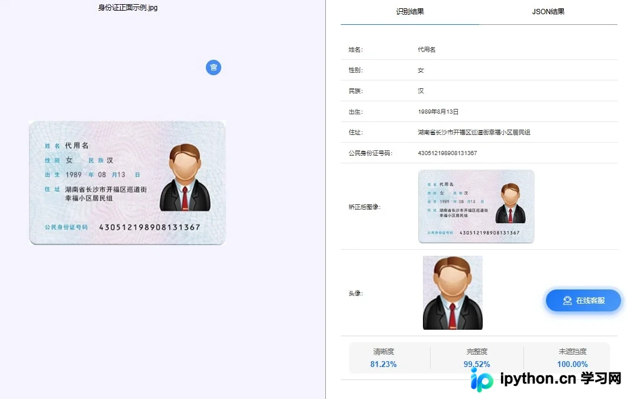627x399 pixels.
Task: Click the 未遮挡度 label
Action: tap(572, 352)
